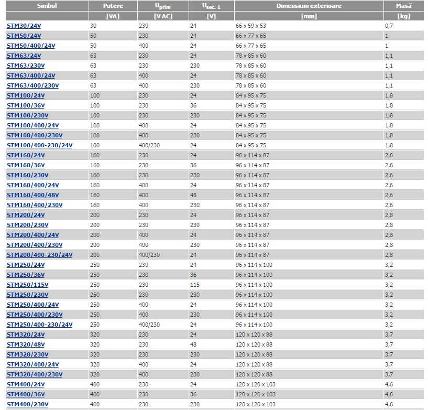This screenshot has height=410, width=428.
Task: Click the STM50/400/24V transformer link
Action: pos(31,46)
